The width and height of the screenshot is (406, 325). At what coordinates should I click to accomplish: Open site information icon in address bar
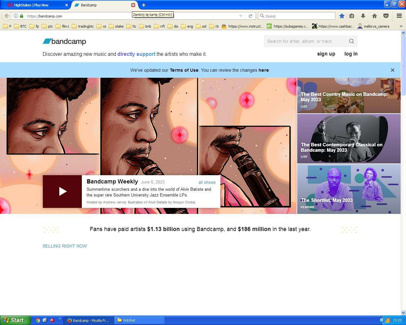16,16
